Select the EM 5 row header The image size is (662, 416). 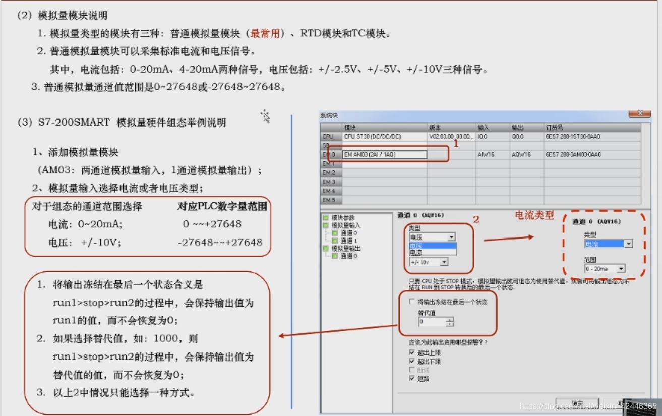pyautogui.click(x=331, y=200)
